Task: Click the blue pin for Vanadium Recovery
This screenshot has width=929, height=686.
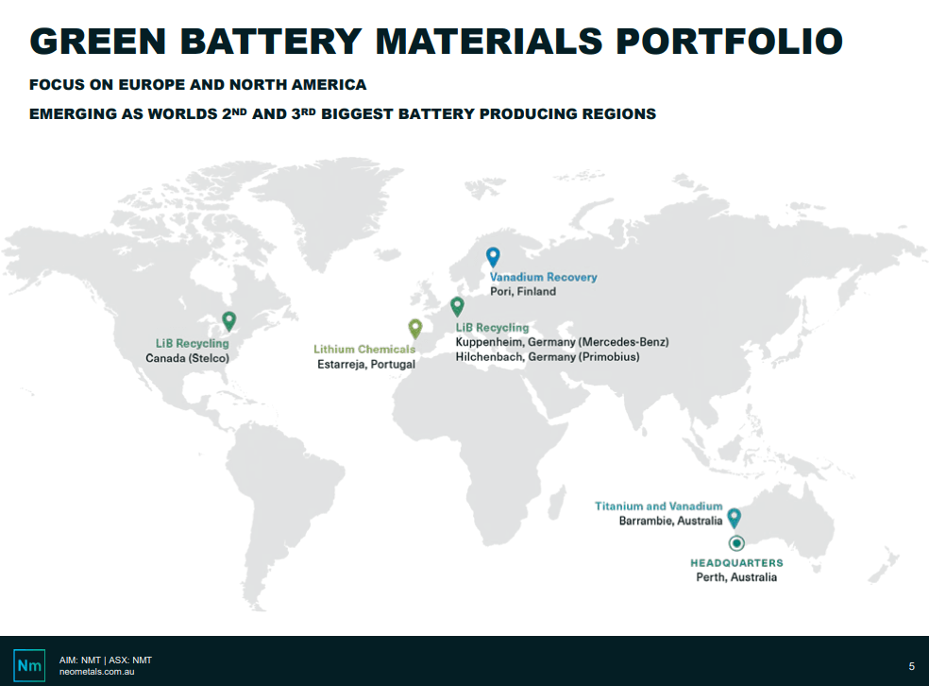Action: [x=493, y=257]
